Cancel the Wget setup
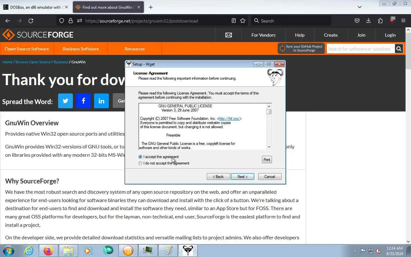This screenshot has width=411, height=257. [270, 177]
